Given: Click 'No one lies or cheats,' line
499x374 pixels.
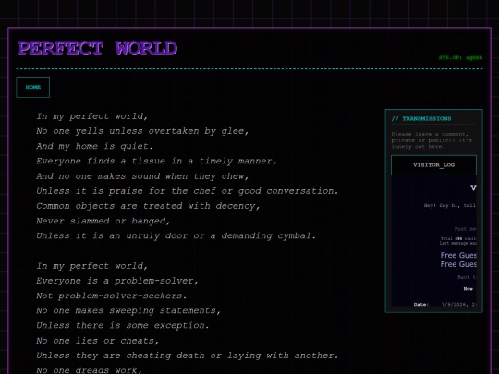Looking at the screenshot, I should click(x=97, y=340).
